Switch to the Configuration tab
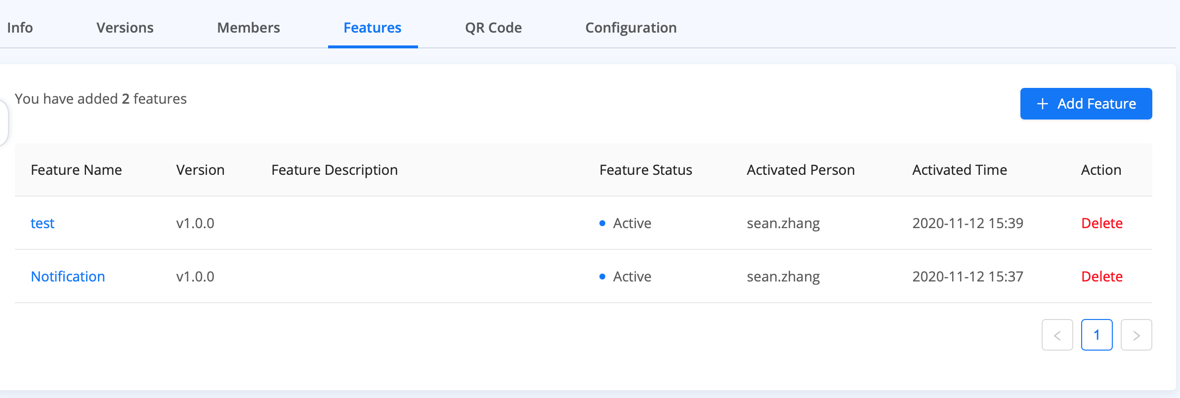The height and width of the screenshot is (398, 1180). pos(631,28)
